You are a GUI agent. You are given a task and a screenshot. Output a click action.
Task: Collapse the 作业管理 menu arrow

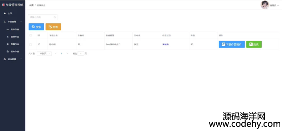(21, 21)
